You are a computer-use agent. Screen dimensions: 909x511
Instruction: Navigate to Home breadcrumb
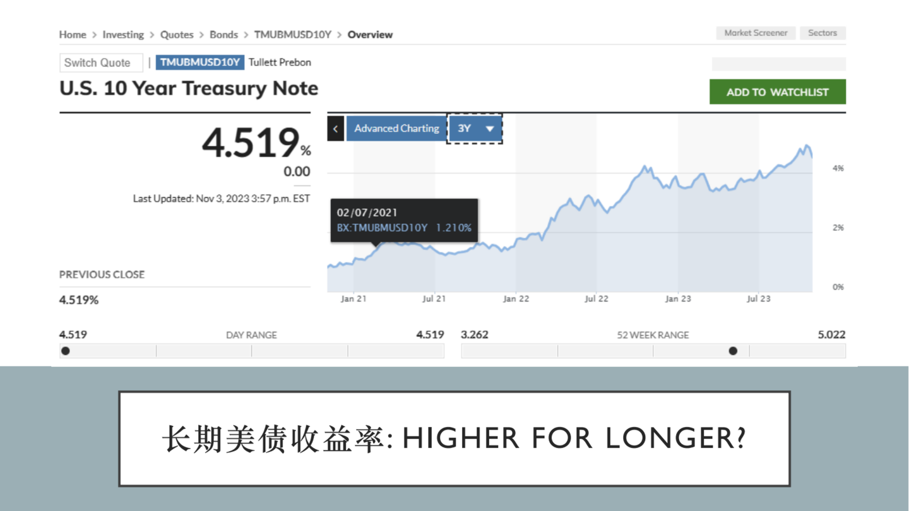pyautogui.click(x=72, y=35)
